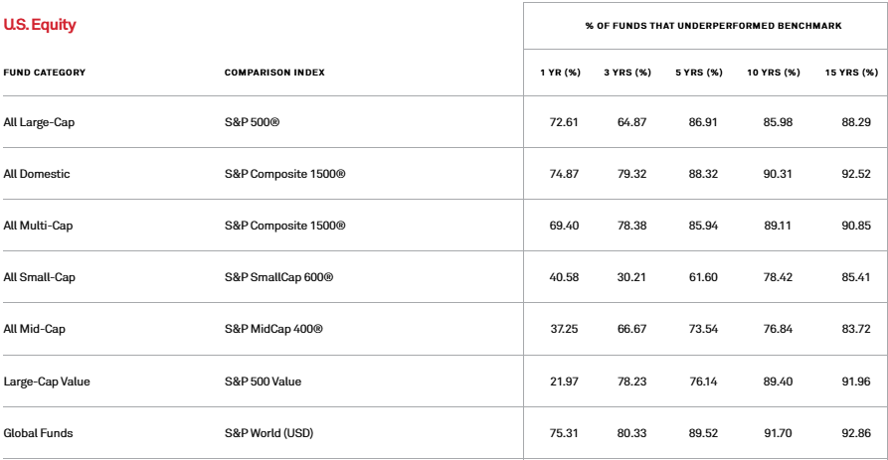Click the All Small-Cap row label
Screen dimensions: 888x460
pyautogui.click(x=39, y=277)
